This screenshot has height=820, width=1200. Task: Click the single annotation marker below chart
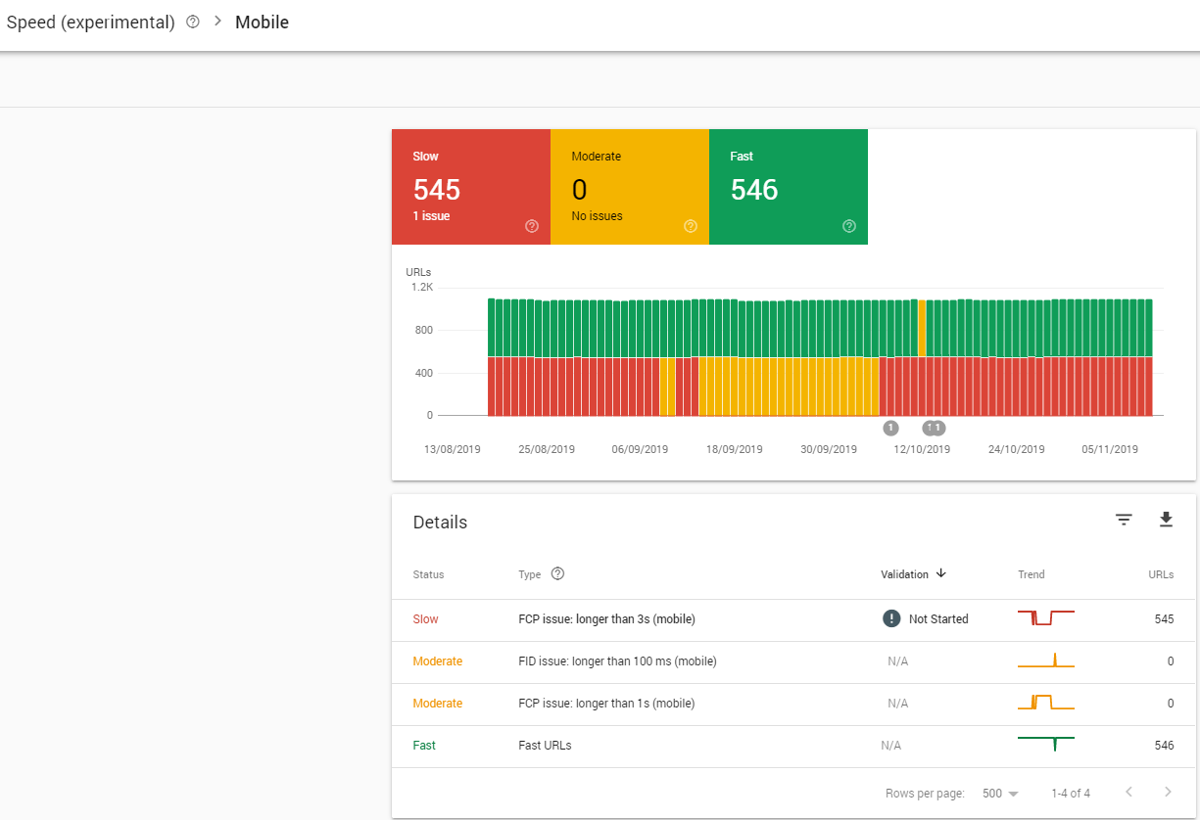(890, 428)
